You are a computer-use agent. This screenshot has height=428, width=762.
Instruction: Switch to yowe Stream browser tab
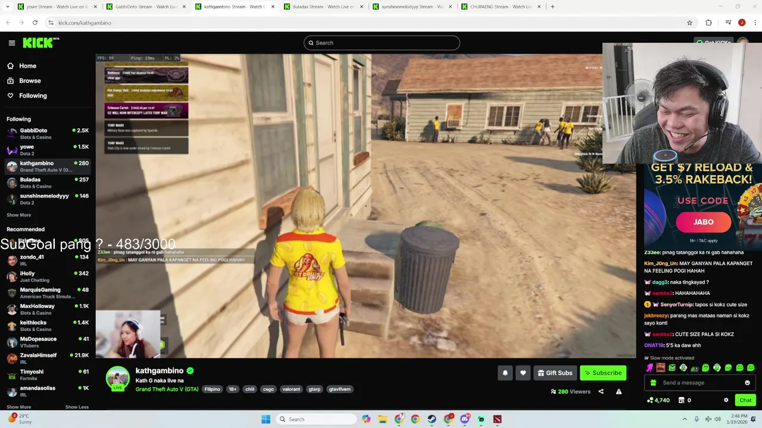coord(57,7)
